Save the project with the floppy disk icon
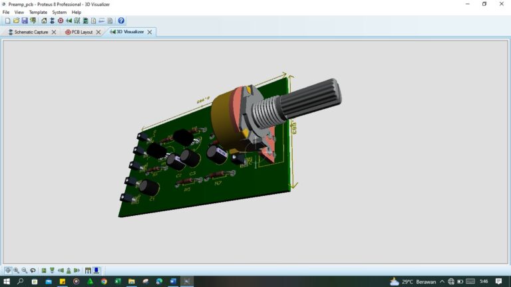511x287 pixels. [x=25, y=21]
